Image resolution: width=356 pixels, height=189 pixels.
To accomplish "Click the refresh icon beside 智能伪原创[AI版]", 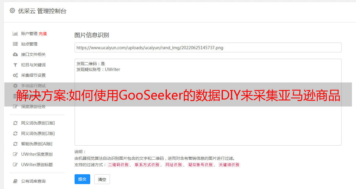I will (15, 144).
